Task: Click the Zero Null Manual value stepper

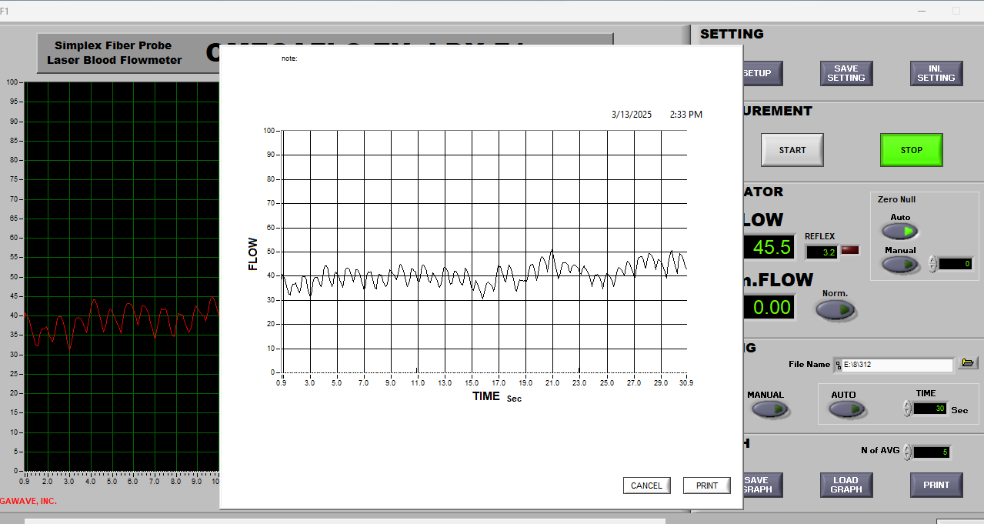Action: (933, 264)
